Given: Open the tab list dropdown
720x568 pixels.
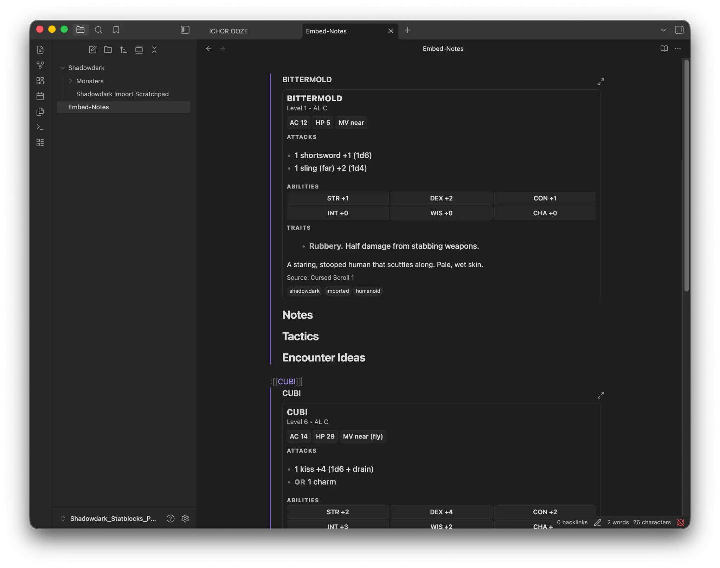Looking at the screenshot, I should click(663, 30).
